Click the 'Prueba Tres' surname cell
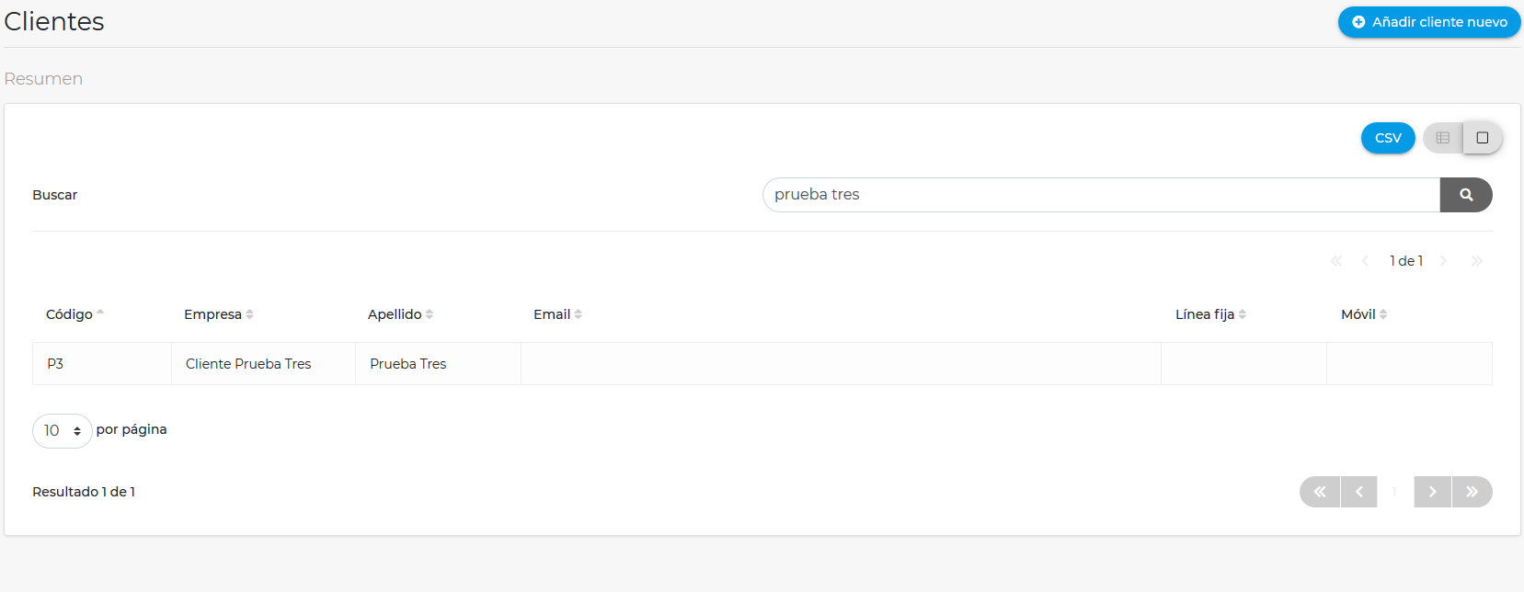The image size is (1524, 592). tap(439, 364)
